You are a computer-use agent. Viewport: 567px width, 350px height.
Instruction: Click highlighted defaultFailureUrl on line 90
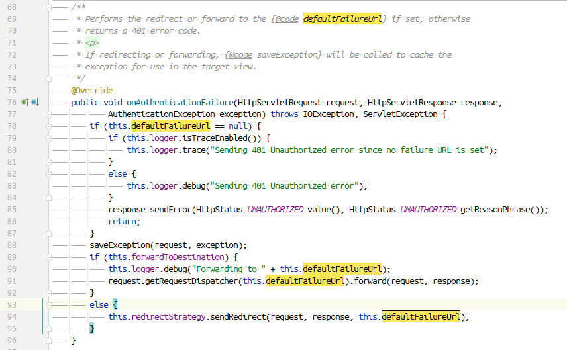coord(342,269)
